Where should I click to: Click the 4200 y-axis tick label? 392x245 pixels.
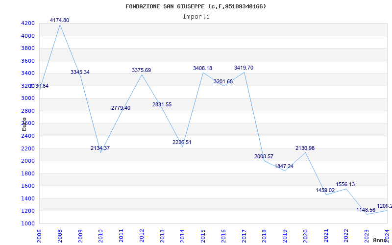point(28,24)
